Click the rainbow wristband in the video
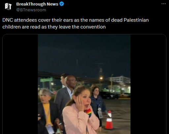This screenshot has width=169, height=134. [89, 113]
